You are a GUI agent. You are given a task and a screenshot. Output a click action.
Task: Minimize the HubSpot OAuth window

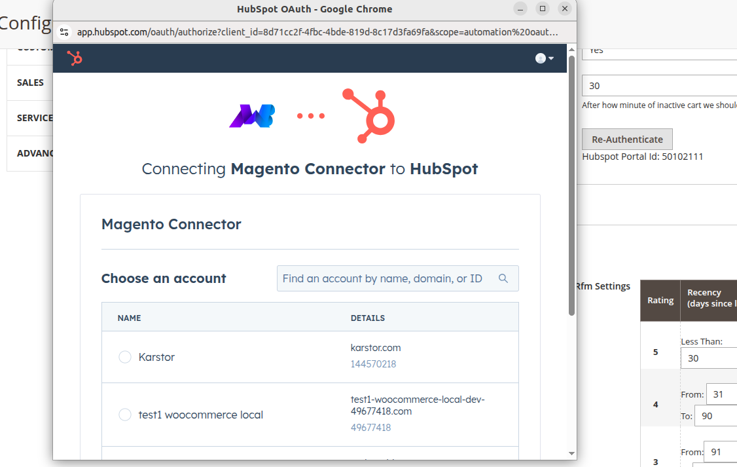pyautogui.click(x=520, y=9)
